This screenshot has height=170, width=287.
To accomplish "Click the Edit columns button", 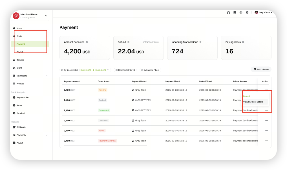I will (x=261, y=69).
